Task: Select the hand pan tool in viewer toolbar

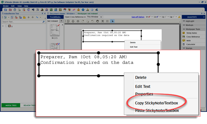Action: click(x=97, y=21)
